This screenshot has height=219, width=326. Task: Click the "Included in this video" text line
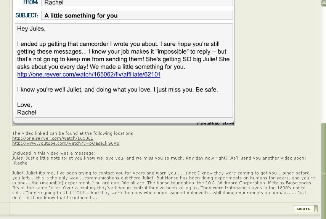(54, 153)
